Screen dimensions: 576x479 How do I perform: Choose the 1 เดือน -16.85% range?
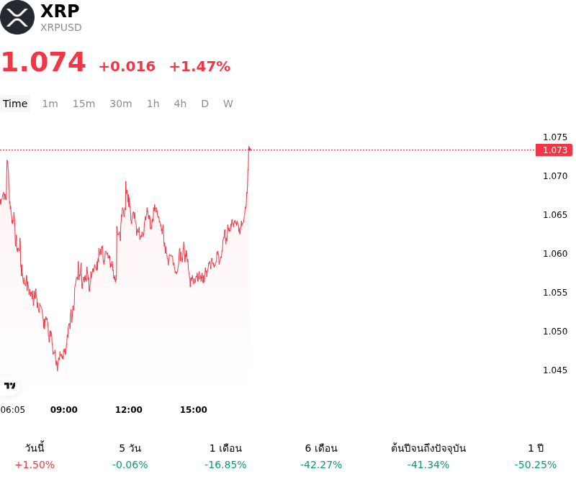point(225,456)
